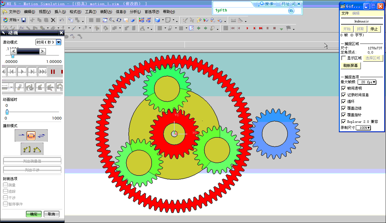
Task: Click the step-to-next-frame button in the animation panel
Action: pyautogui.click(x=32, y=72)
